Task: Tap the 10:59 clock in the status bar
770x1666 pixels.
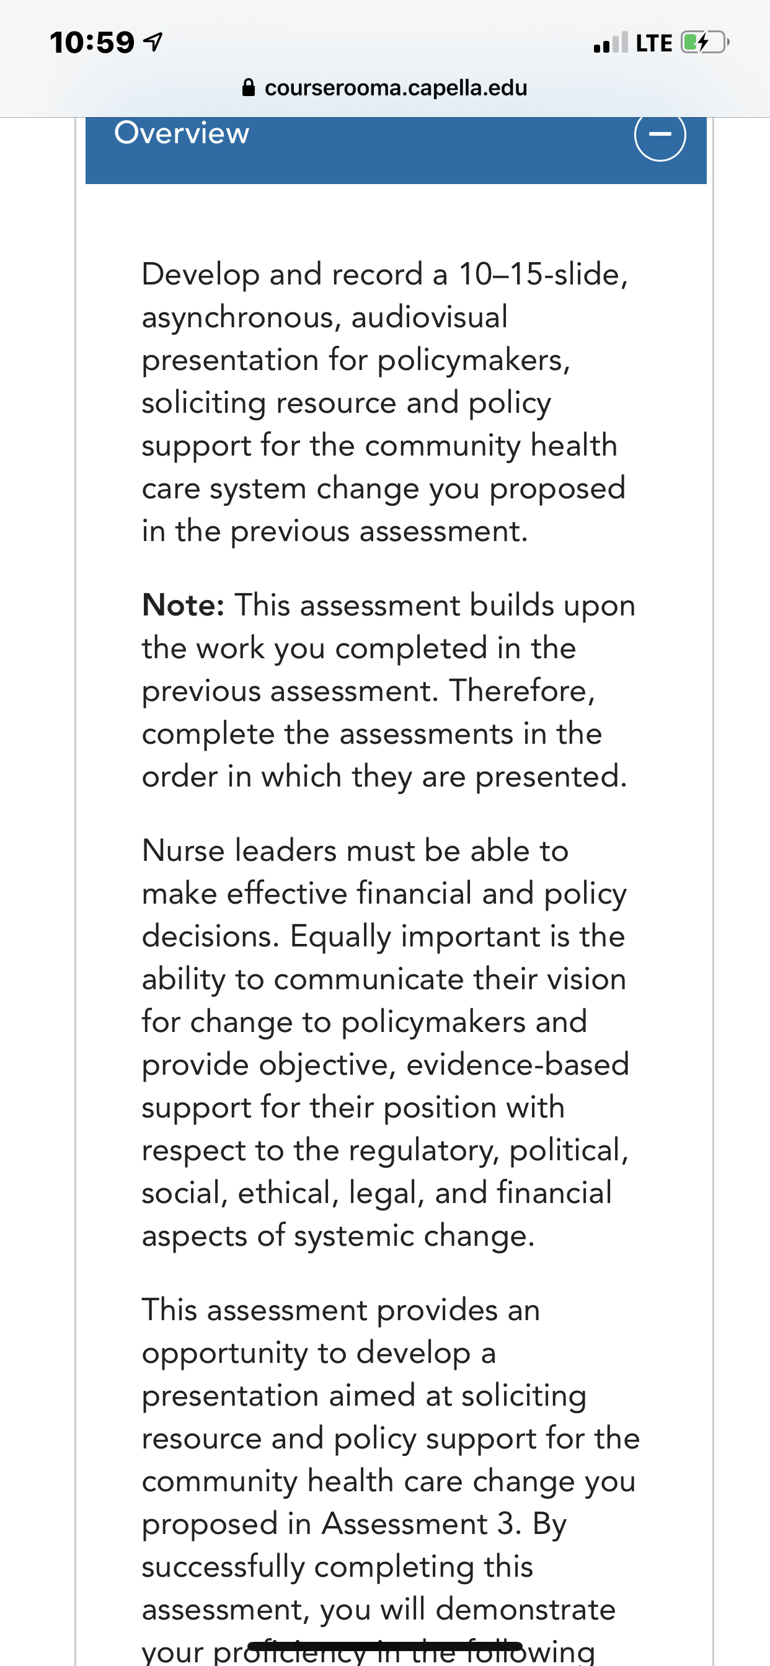Action: coord(92,43)
